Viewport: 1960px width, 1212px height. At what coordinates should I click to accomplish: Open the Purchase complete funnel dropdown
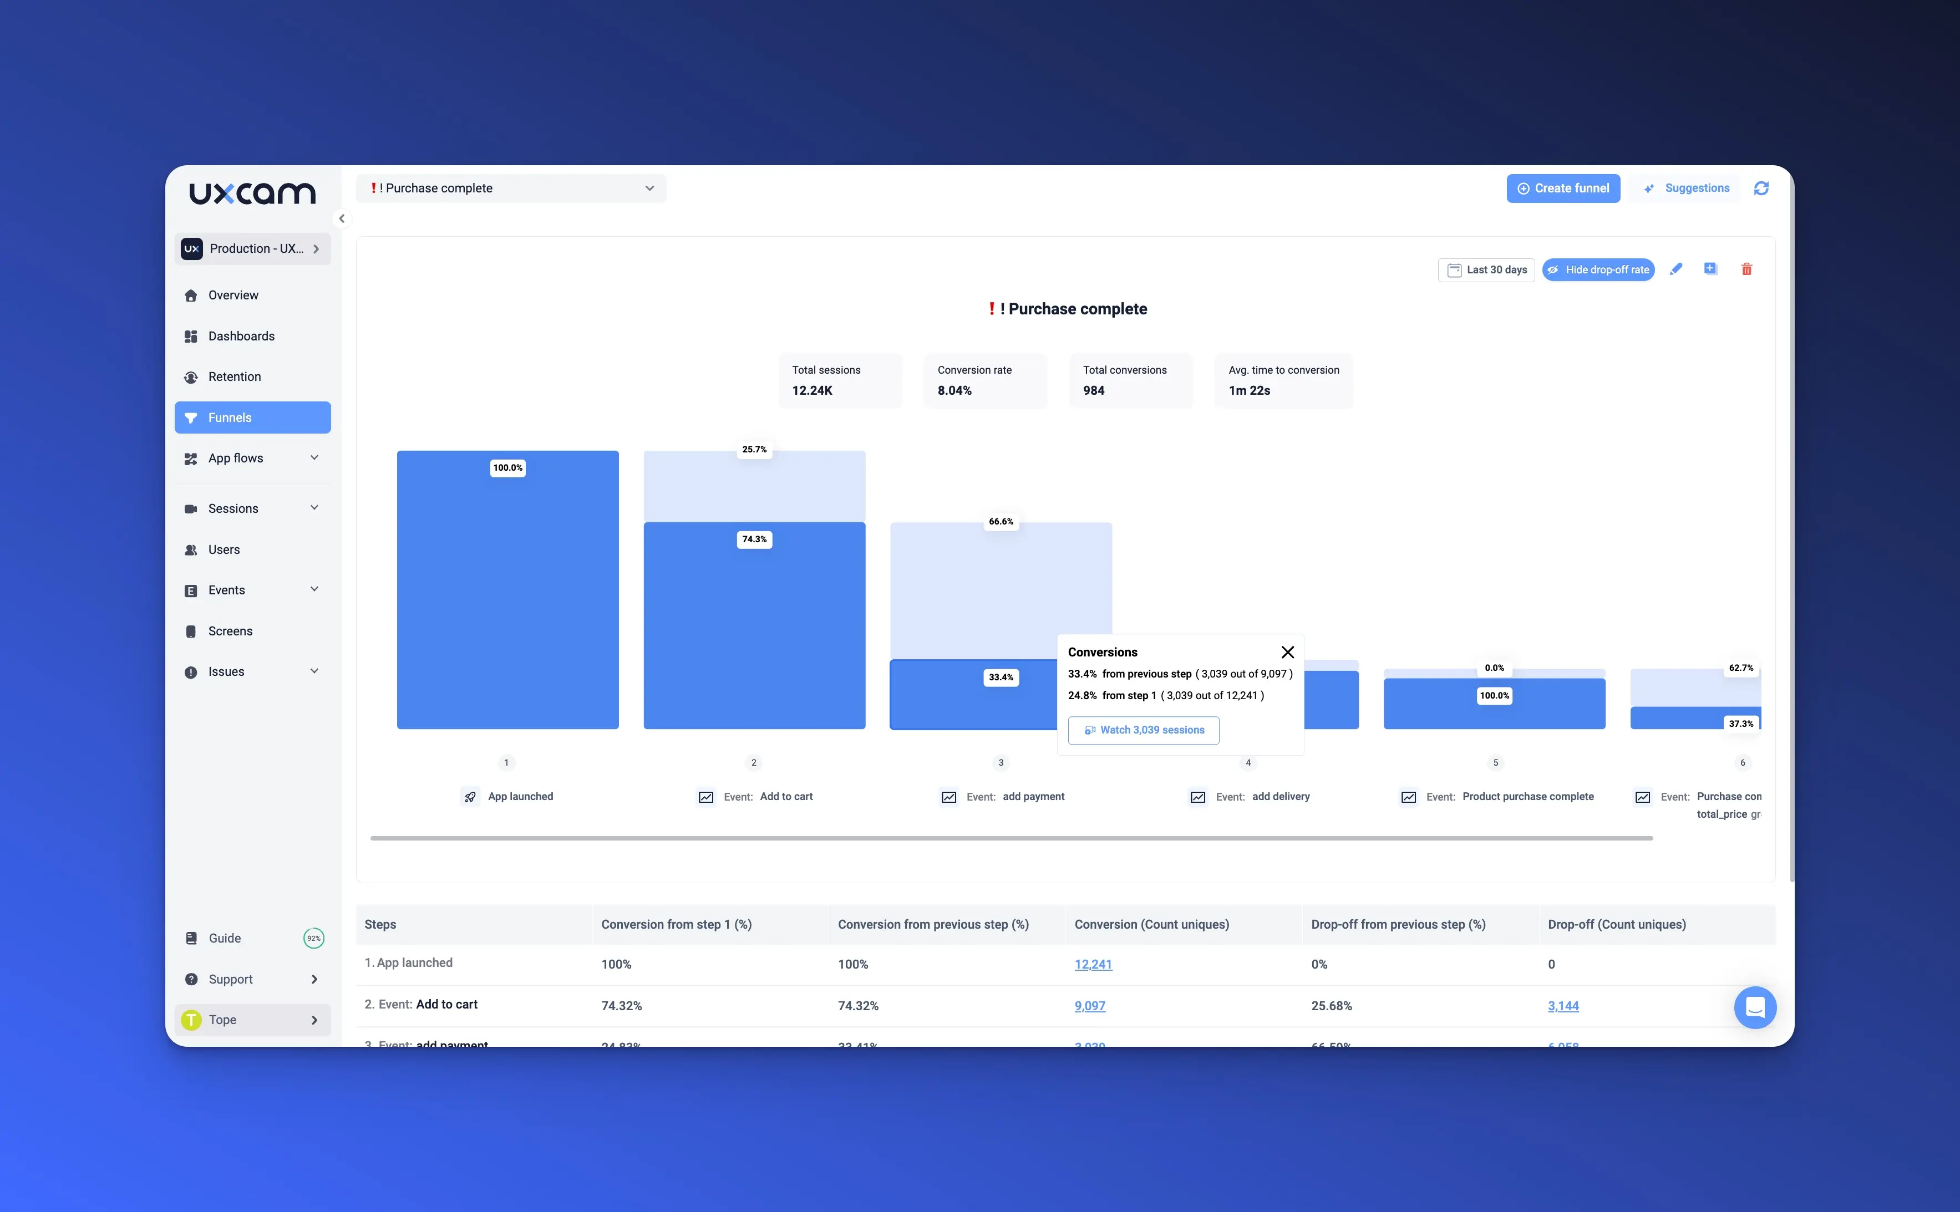[511, 189]
